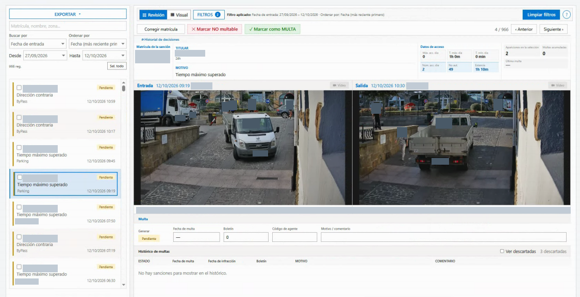Select the Tiempo máximo superado record at 09:45
580x297 pixels.
[x=66, y=154]
